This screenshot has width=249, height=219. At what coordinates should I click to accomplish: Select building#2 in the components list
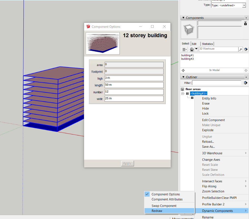tap(187, 59)
